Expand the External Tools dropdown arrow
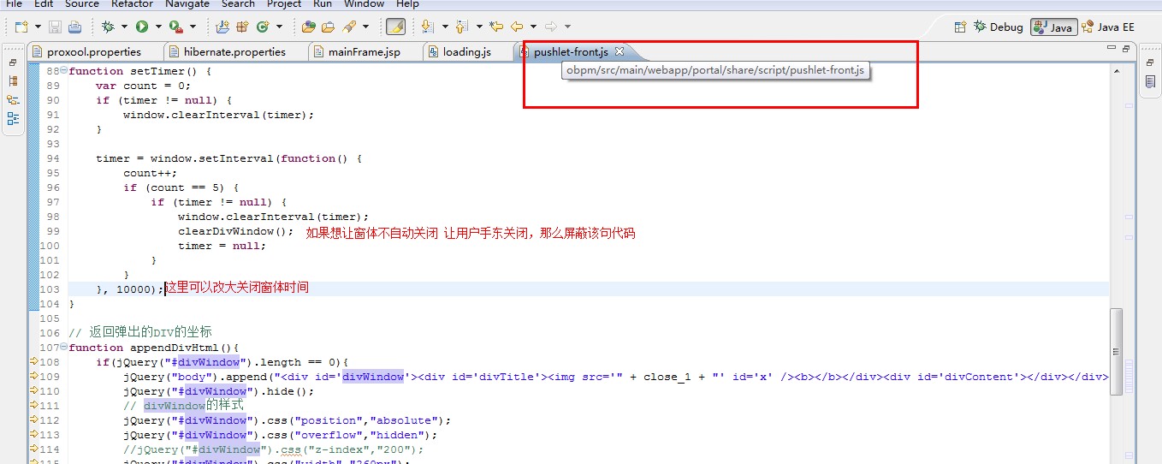Viewport: 1162px width, 464px height. [193, 27]
